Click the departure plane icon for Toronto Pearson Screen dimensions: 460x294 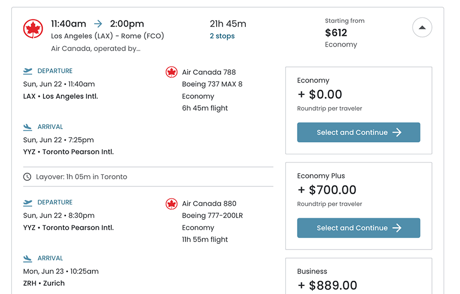click(x=28, y=203)
